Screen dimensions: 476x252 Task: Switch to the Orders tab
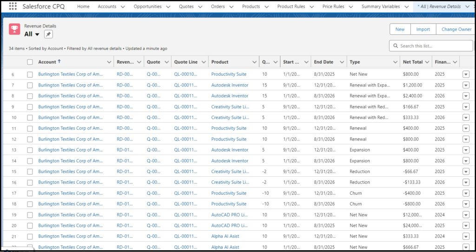[x=218, y=7]
